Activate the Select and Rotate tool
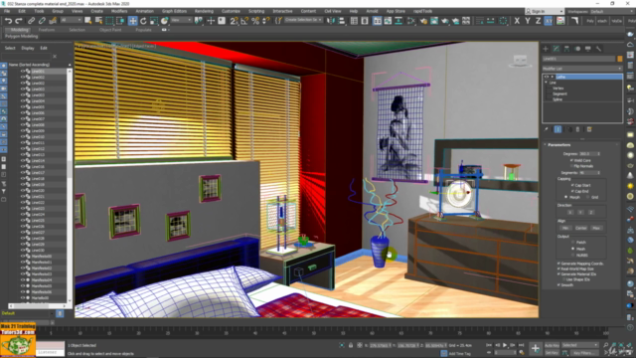 (x=143, y=21)
